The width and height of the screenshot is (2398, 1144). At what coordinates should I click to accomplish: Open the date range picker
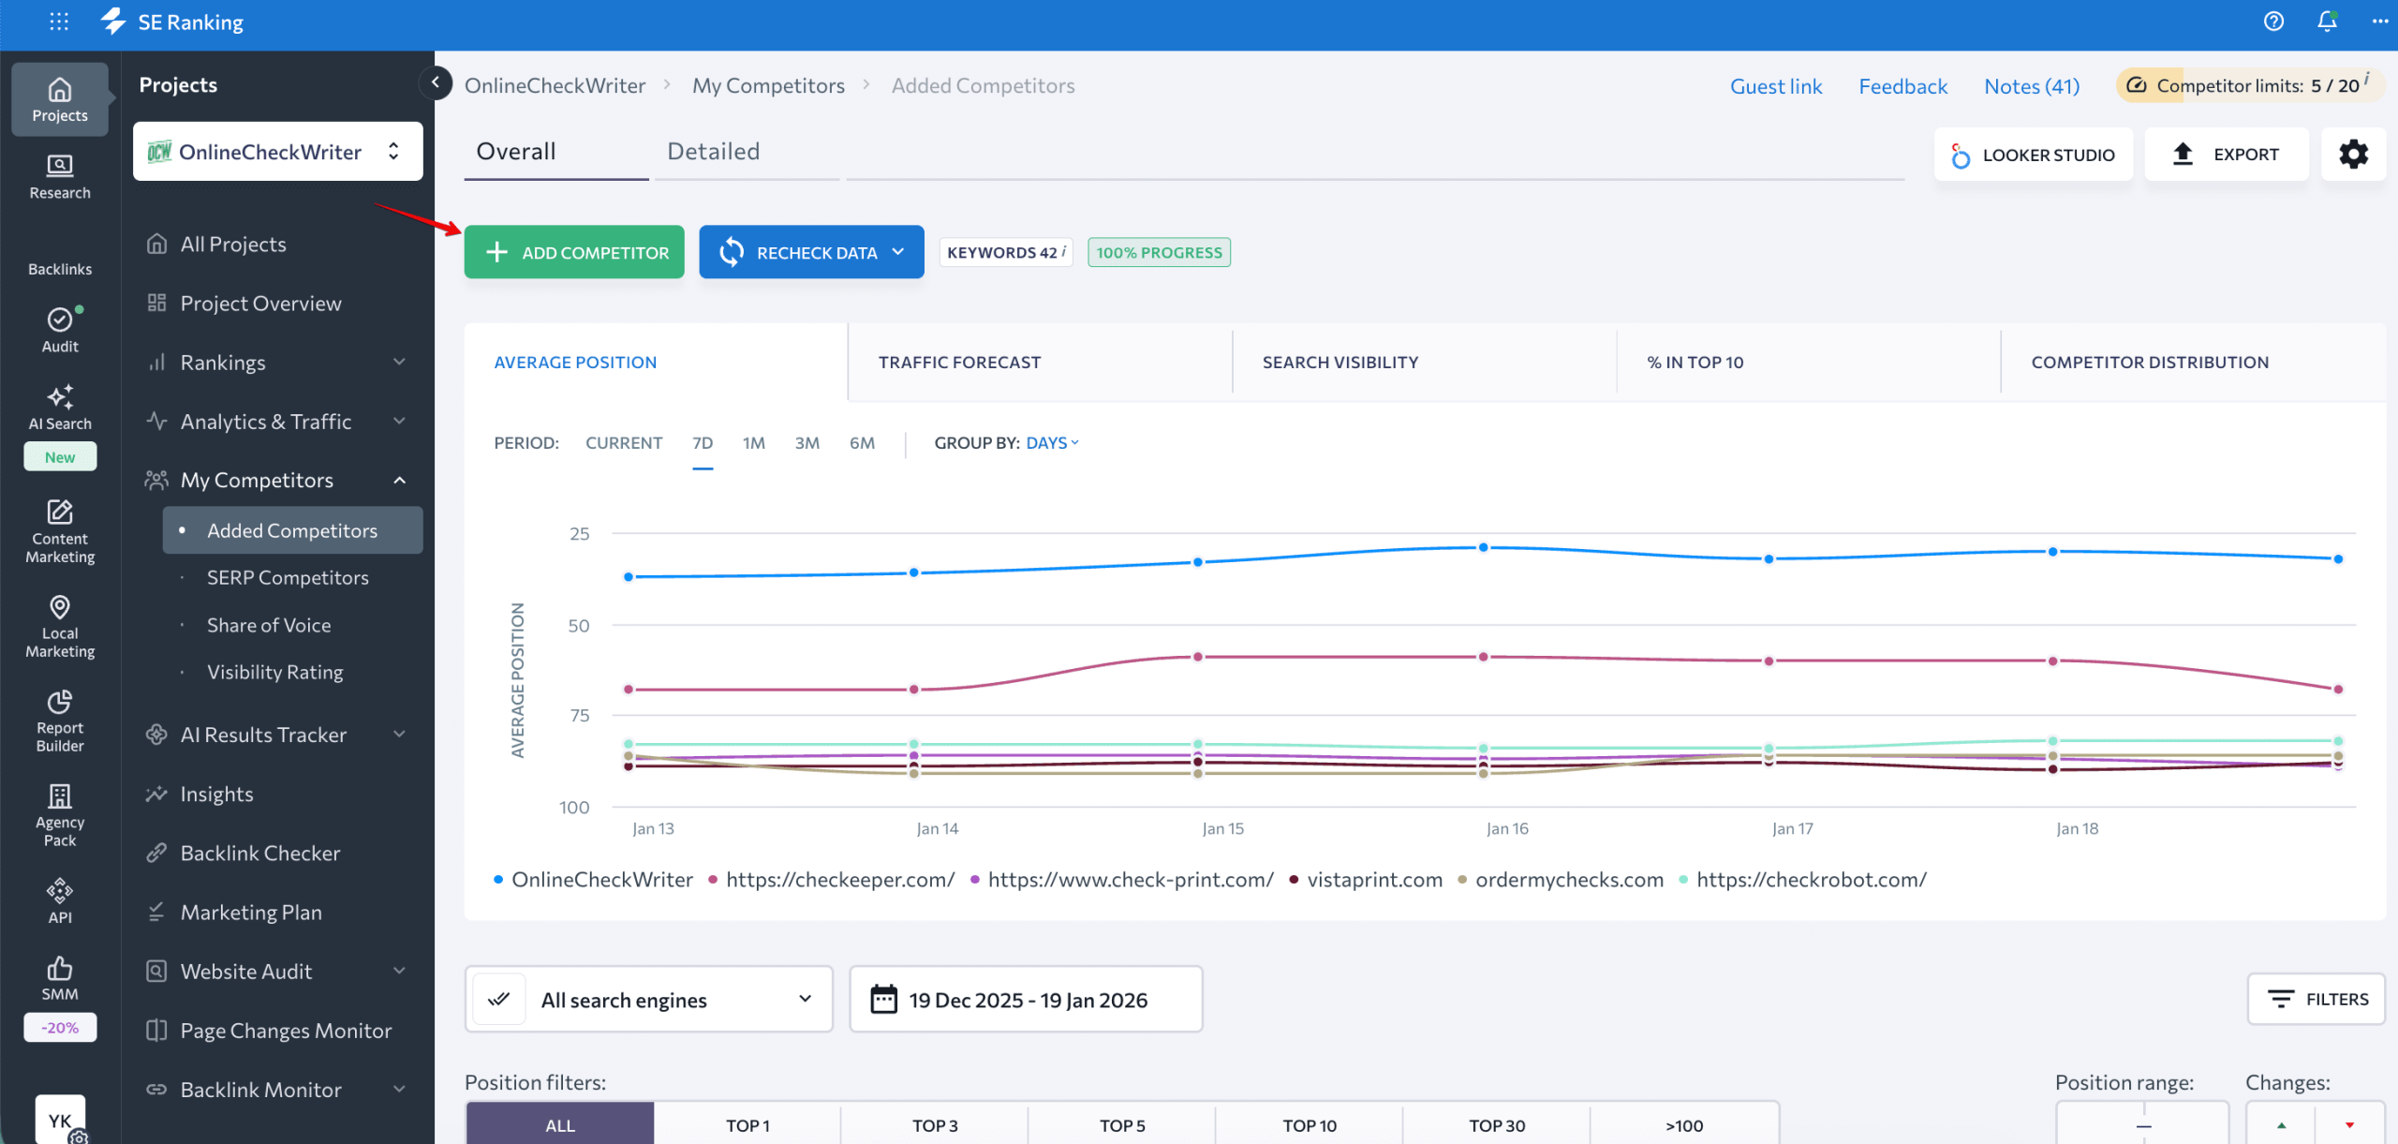pos(1026,999)
